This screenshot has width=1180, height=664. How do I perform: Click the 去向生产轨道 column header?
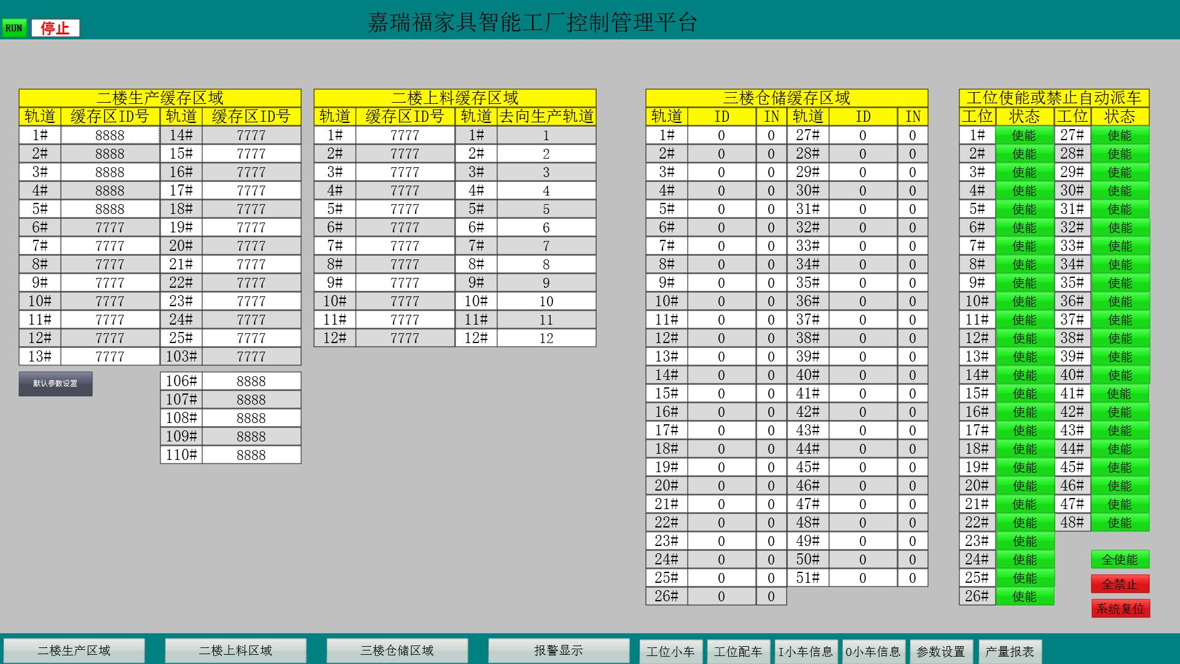point(546,117)
